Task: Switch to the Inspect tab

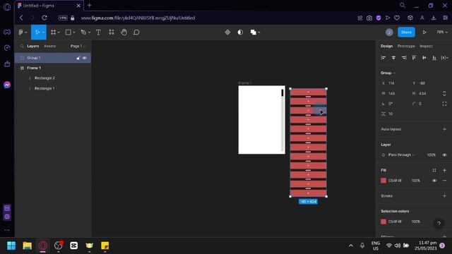Action: click(426, 46)
